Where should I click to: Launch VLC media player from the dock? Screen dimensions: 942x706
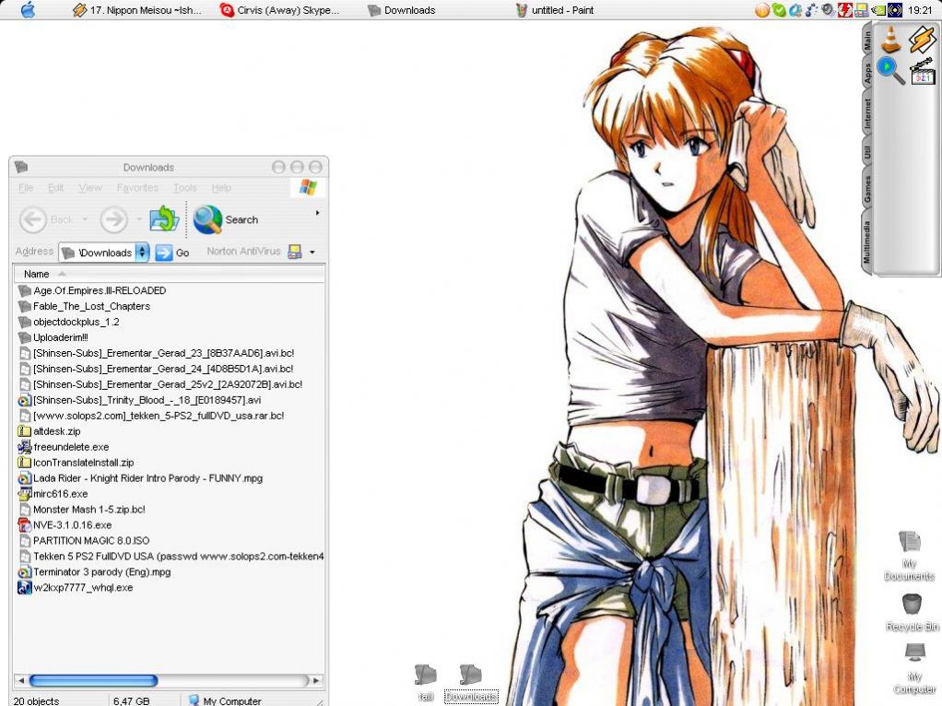890,40
